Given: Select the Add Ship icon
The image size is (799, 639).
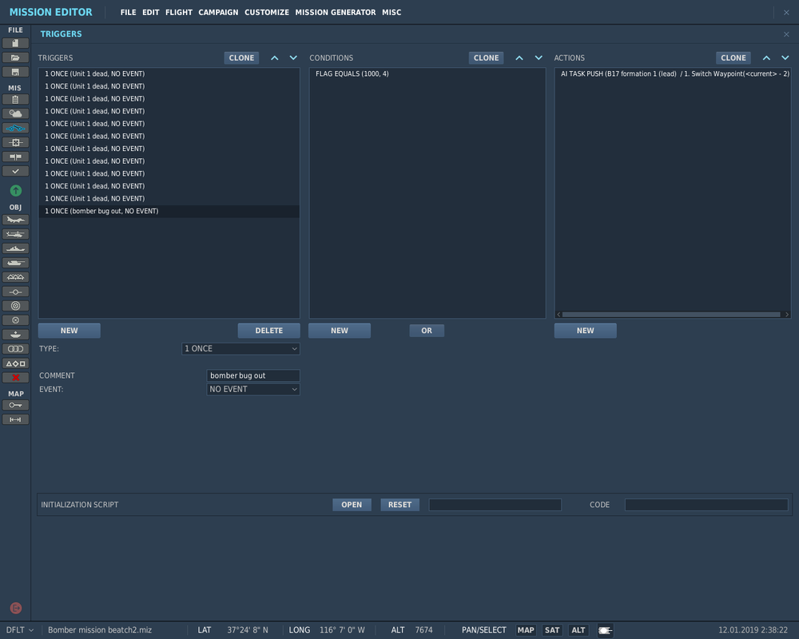Looking at the screenshot, I should pyautogui.click(x=15, y=248).
